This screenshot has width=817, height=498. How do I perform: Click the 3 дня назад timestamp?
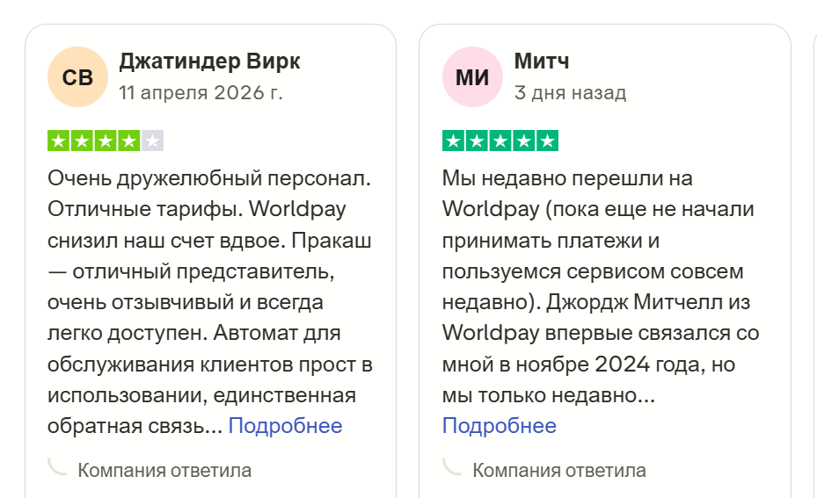pyautogui.click(x=570, y=92)
